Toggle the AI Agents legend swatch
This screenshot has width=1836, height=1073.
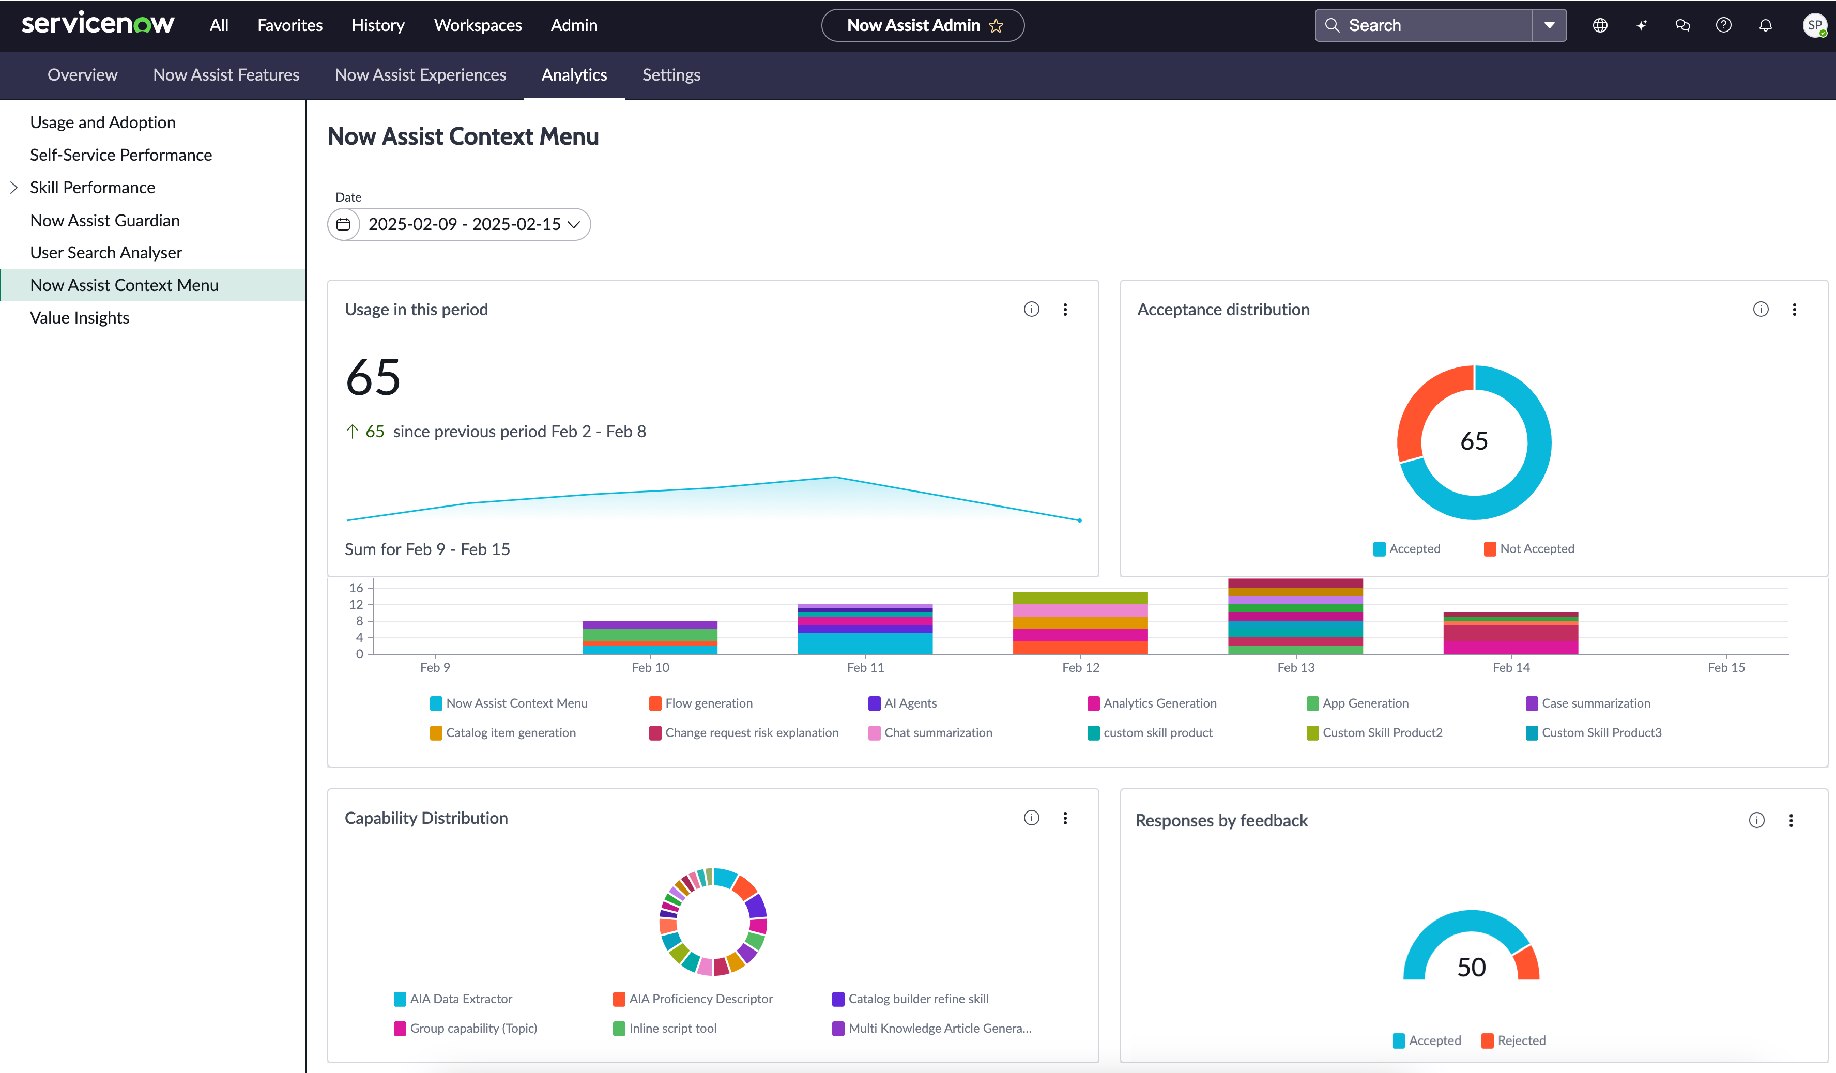click(874, 703)
